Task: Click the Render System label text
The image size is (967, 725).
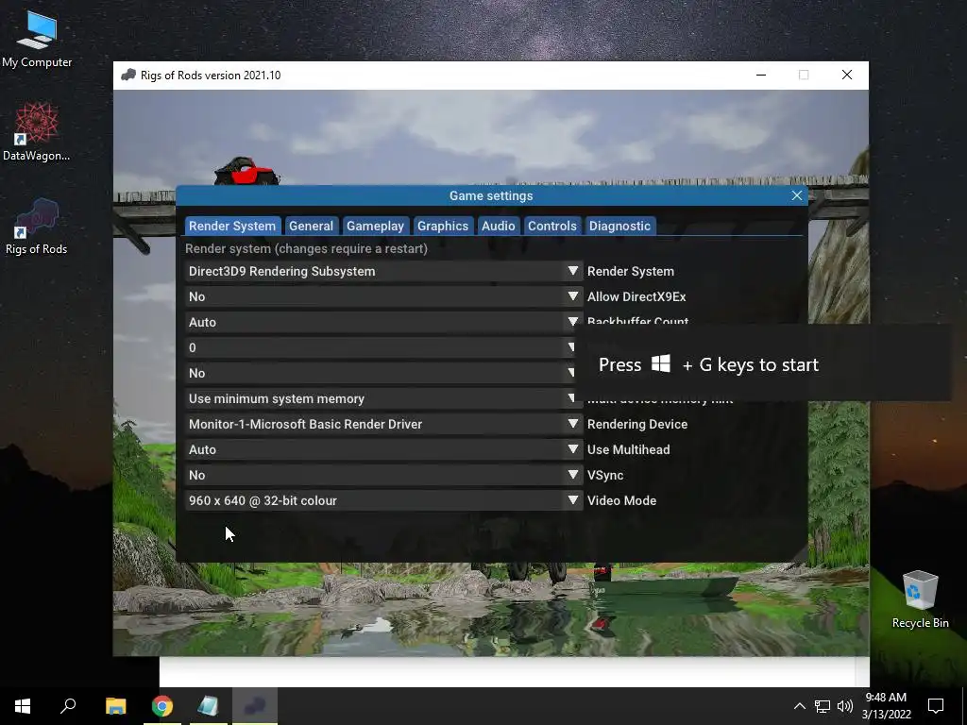Action: [x=630, y=271]
